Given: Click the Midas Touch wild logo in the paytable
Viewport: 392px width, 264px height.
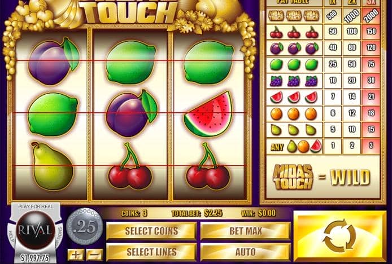Looking at the screenshot, I should [x=293, y=177].
